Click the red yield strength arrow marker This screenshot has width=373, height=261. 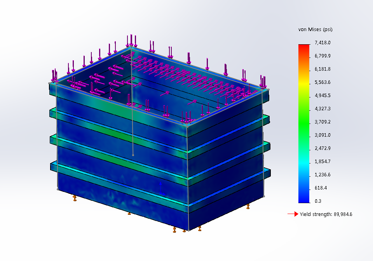(x=293, y=214)
